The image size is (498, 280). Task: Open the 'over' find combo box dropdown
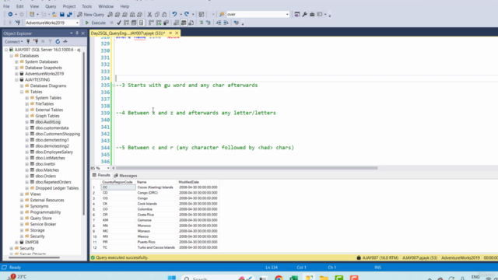click(x=287, y=14)
